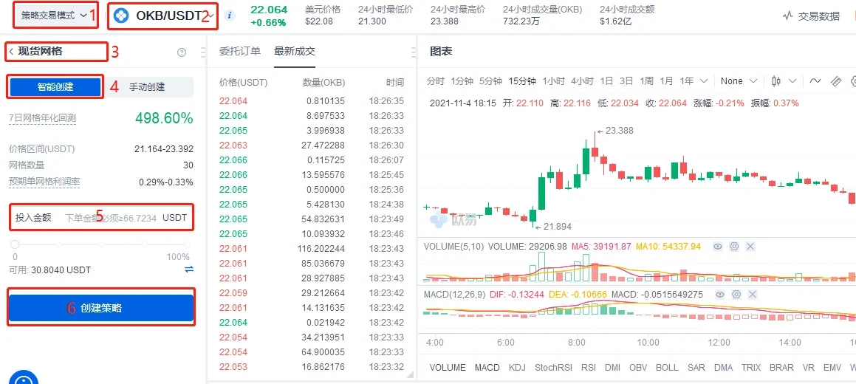Click the help question mark in 现货网格 panel
The width and height of the screenshot is (856, 384).
click(182, 52)
